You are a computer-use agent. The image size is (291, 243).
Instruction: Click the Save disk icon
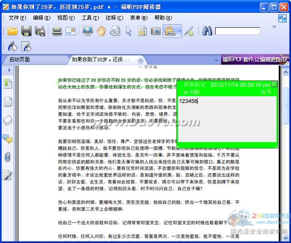pyautogui.click(x=26, y=31)
